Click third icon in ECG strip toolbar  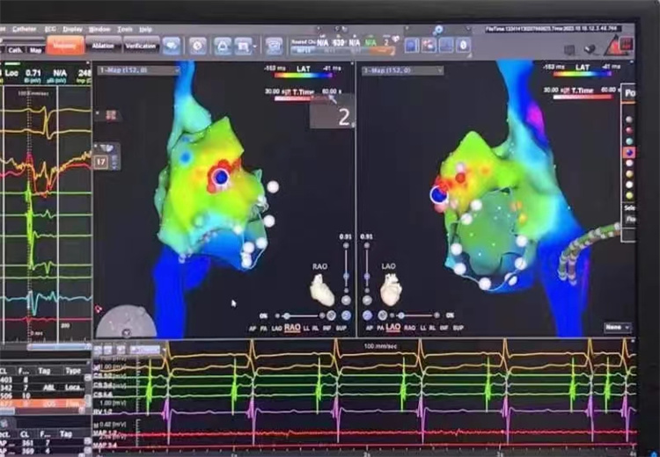[x=121, y=350]
